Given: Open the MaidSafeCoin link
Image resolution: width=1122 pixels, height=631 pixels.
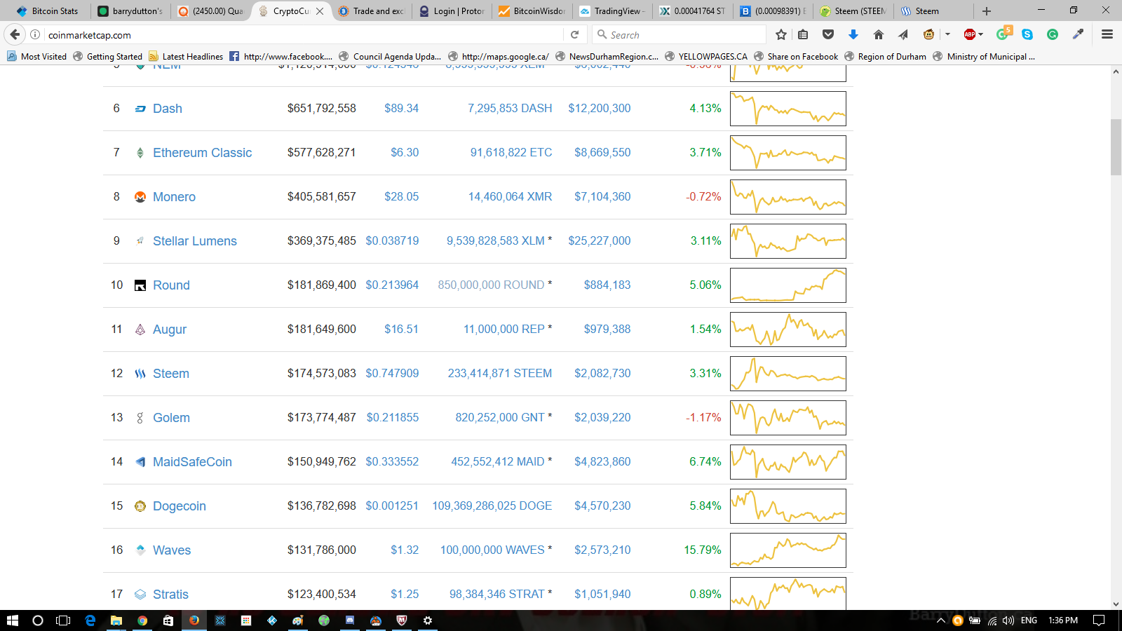Looking at the screenshot, I should (x=192, y=462).
